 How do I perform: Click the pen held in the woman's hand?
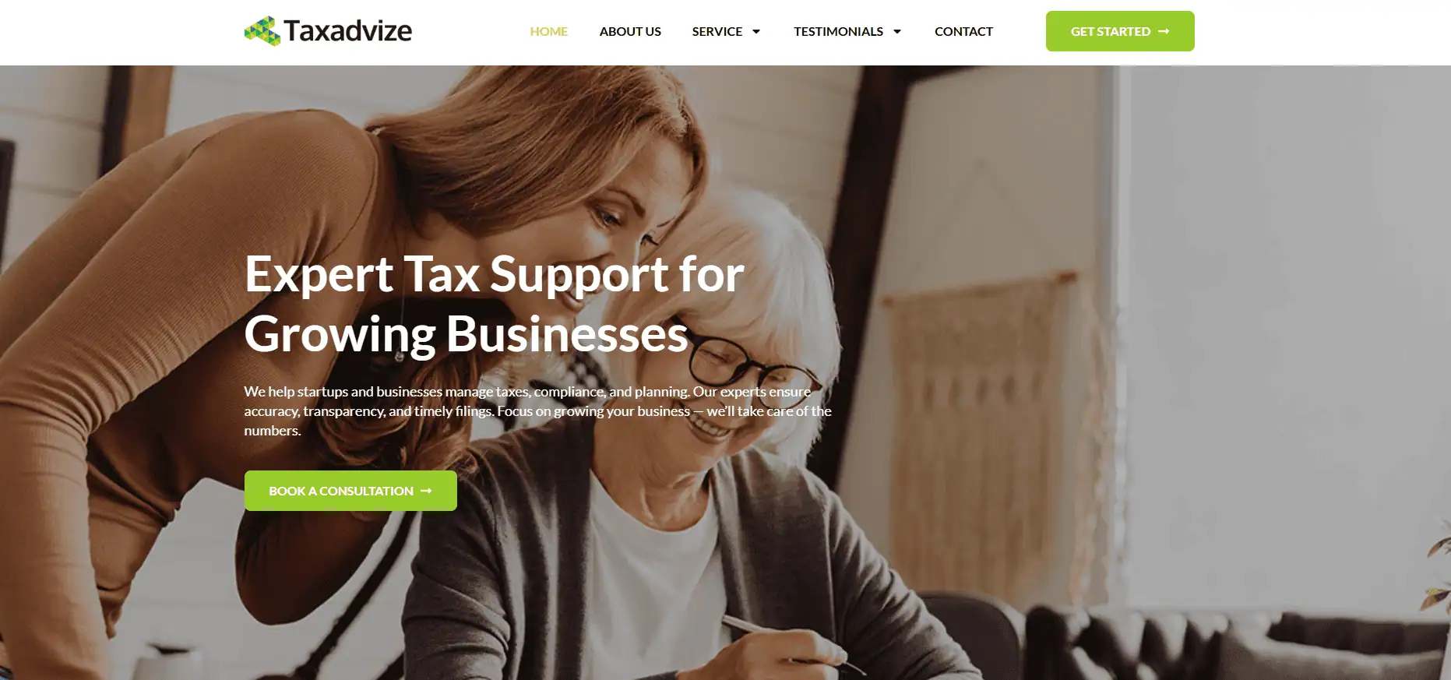point(787,643)
